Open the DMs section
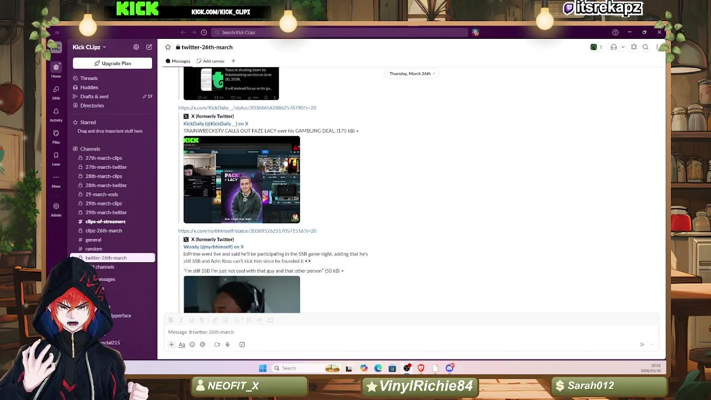Viewport: 711px width, 400px height. [x=56, y=92]
